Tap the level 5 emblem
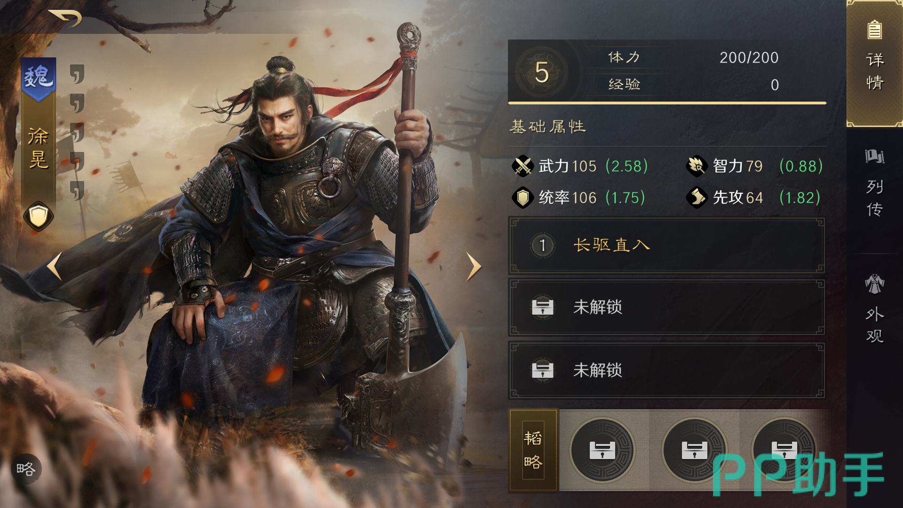 pyautogui.click(x=542, y=72)
